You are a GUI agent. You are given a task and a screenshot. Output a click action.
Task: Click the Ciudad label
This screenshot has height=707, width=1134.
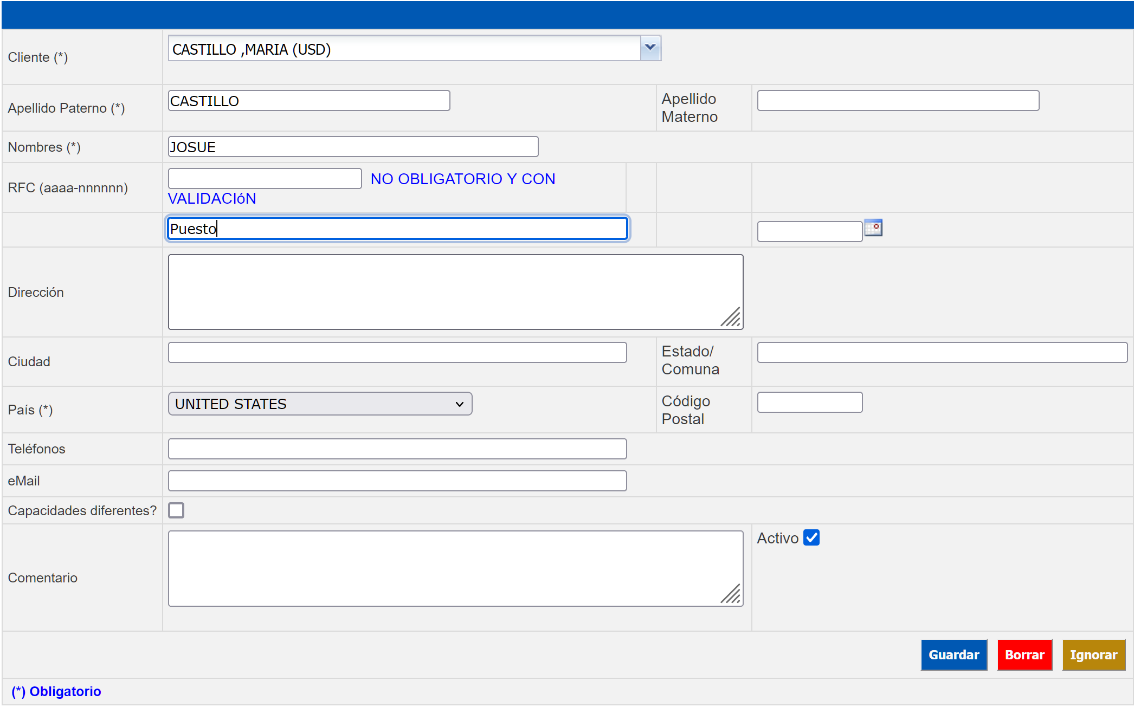29,361
